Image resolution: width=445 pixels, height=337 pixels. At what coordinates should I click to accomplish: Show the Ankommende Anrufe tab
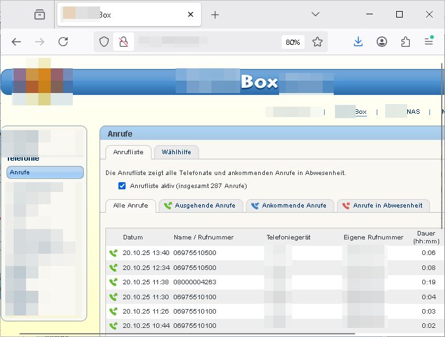coord(290,206)
